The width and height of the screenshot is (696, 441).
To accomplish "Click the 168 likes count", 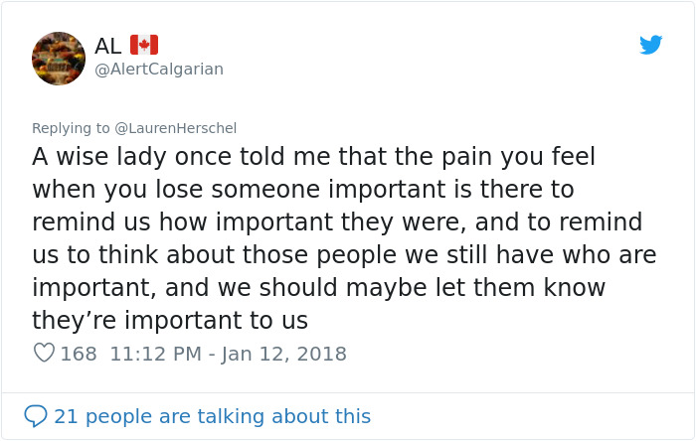I will click(x=79, y=354).
